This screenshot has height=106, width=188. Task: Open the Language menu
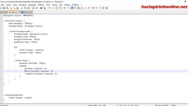[x=32, y=5]
